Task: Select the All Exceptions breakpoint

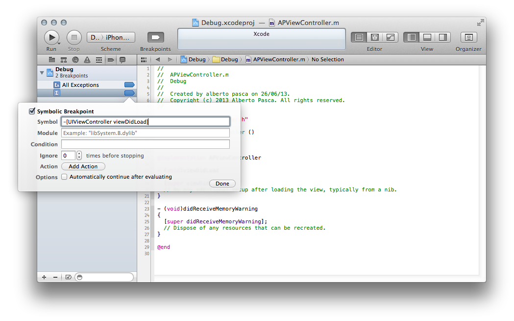Action: 87,85
